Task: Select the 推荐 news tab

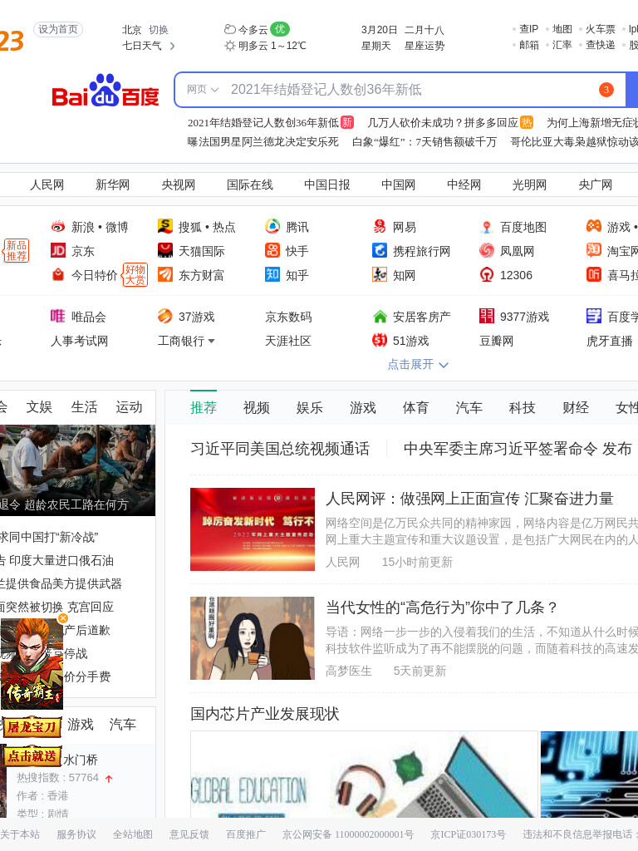Action: click(x=204, y=407)
